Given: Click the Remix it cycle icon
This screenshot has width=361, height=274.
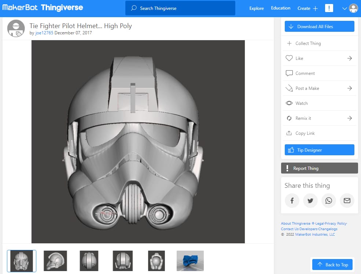Looking at the screenshot, I should (289, 118).
